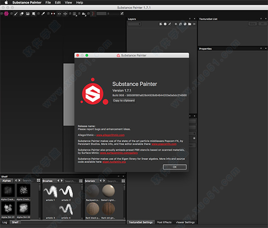268x228 pixels.
Task: Select the Material picker eyedropper
Action: (43, 14)
